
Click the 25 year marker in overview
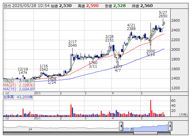click(132, 129)
